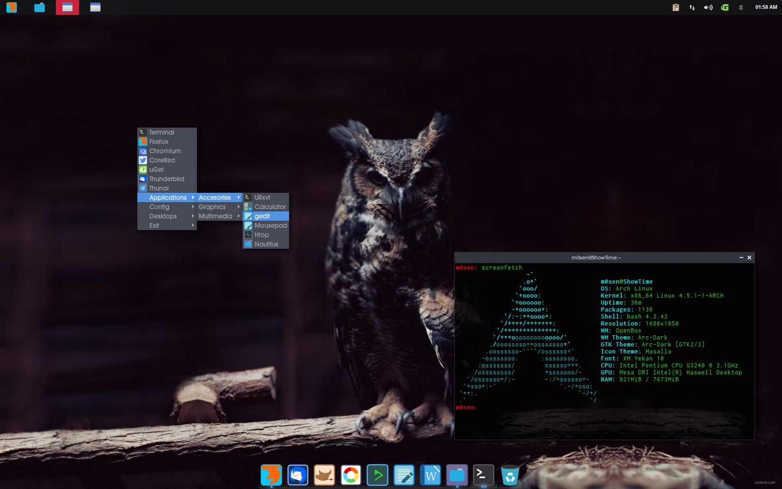782x489 pixels.
Task: Expand the Desktops submenu
Action: coord(167,216)
